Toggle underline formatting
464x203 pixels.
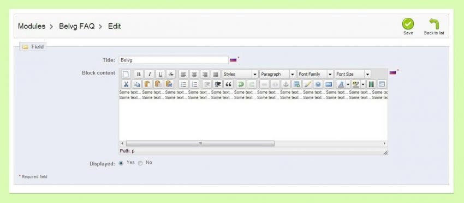[160, 75]
